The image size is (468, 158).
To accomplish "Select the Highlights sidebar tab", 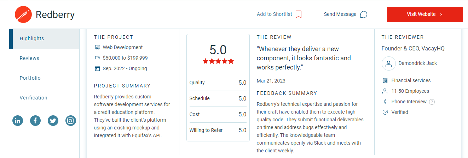I will [44, 38].
